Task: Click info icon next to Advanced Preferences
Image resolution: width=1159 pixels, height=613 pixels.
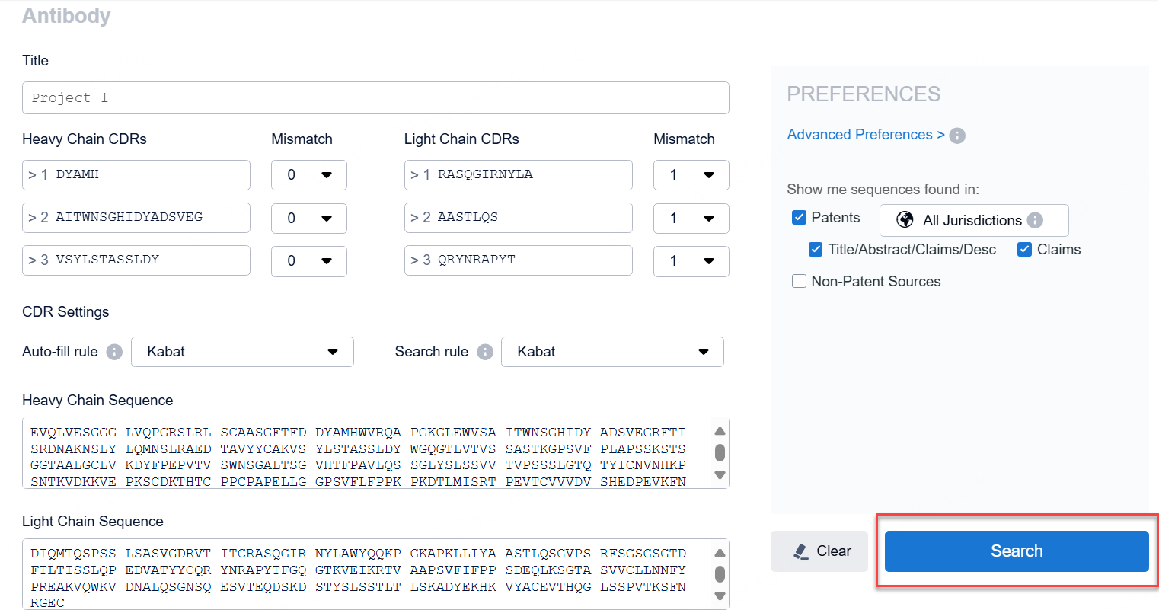Action: [957, 136]
